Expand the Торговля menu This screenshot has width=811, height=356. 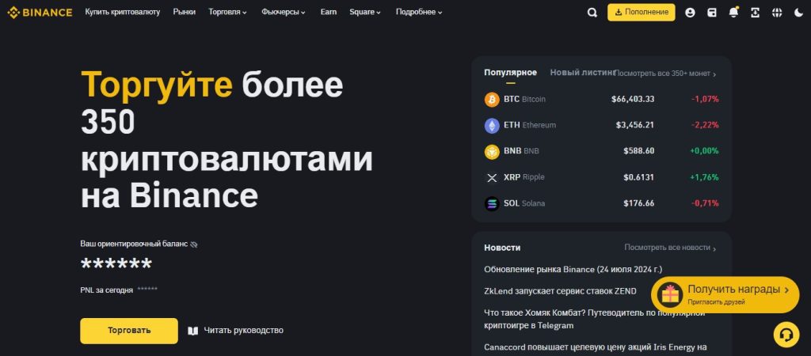227,12
